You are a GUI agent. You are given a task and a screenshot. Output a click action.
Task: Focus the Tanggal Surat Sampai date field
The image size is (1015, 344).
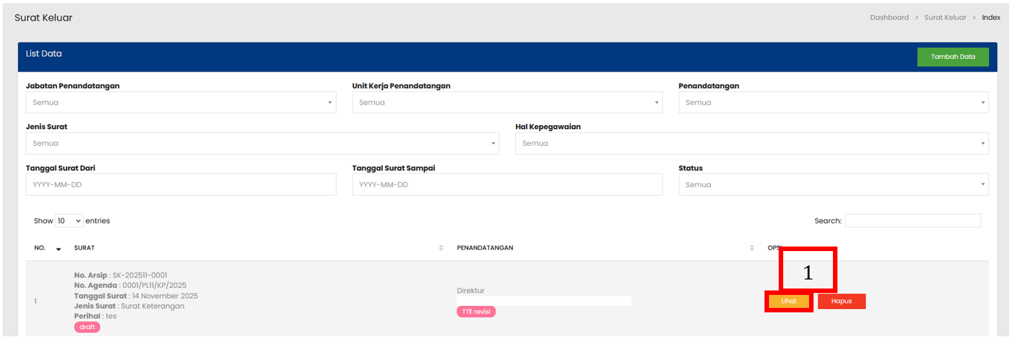point(507,185)
